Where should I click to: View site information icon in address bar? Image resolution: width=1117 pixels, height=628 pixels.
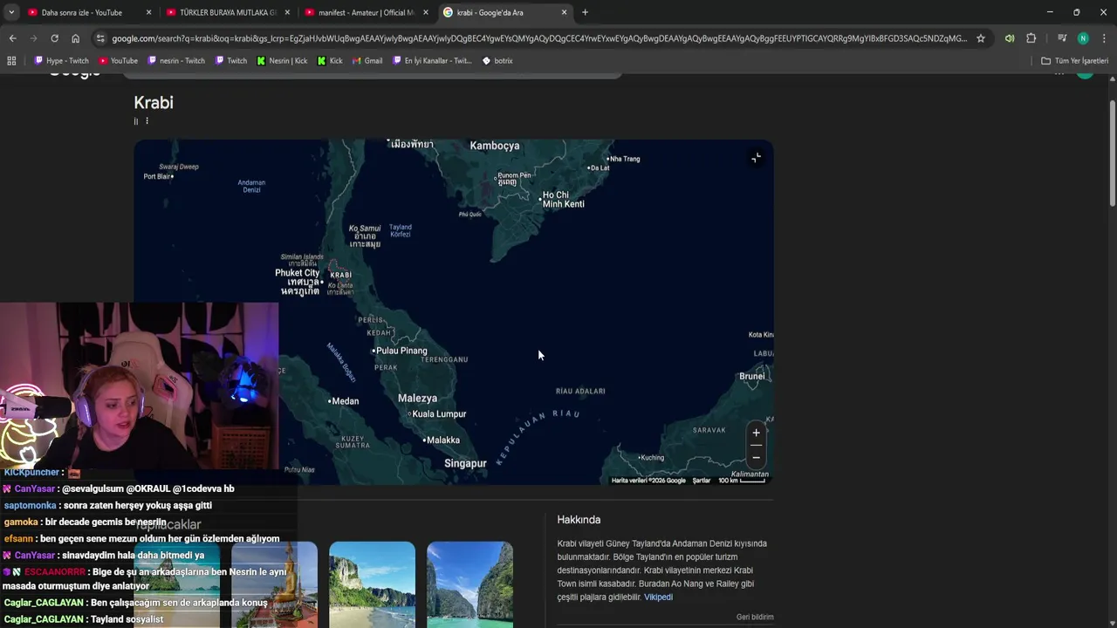pyautogui.click(x=100, y=38)
